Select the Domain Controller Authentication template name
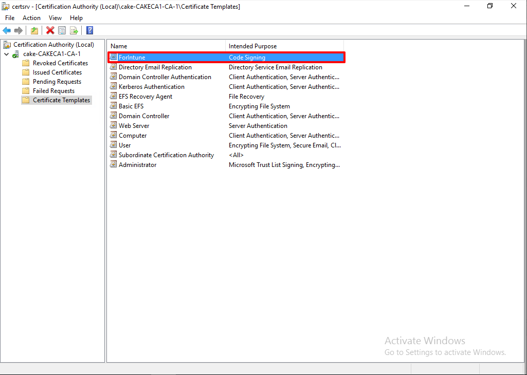 [x=165, y=77]
